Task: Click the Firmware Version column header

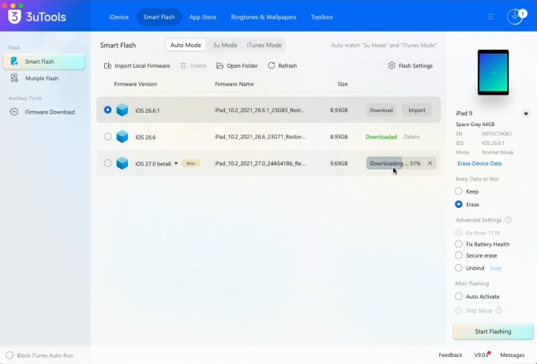Action: (x=136, y=84)
